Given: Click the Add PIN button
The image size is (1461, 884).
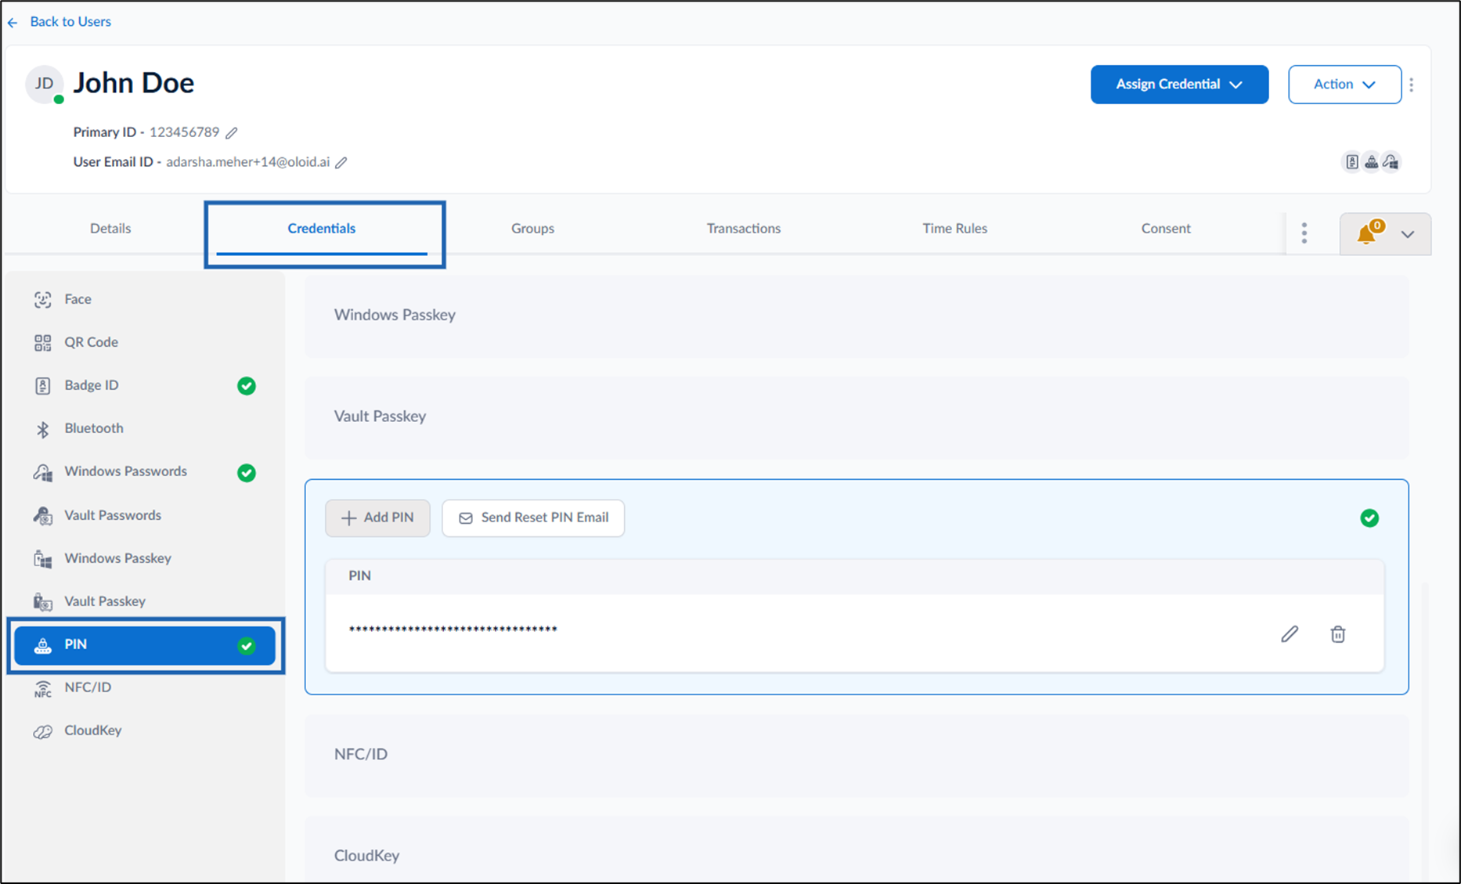Looking at the screenshot, I should click(x=377, y=518).
